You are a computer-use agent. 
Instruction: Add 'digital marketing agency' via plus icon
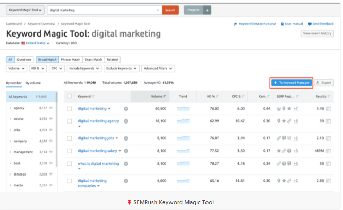click(126, 121)
